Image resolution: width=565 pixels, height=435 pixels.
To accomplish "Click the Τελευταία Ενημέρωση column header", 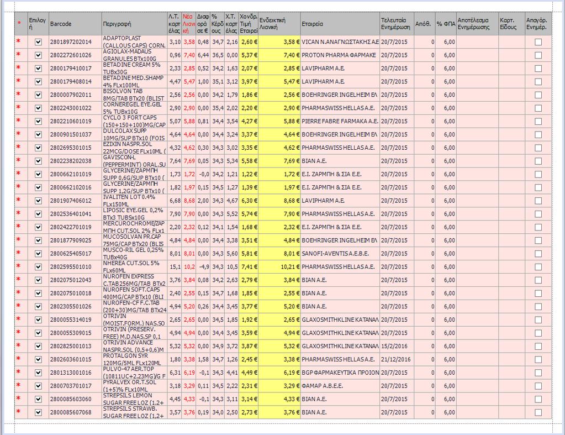I will click(397, 24).
